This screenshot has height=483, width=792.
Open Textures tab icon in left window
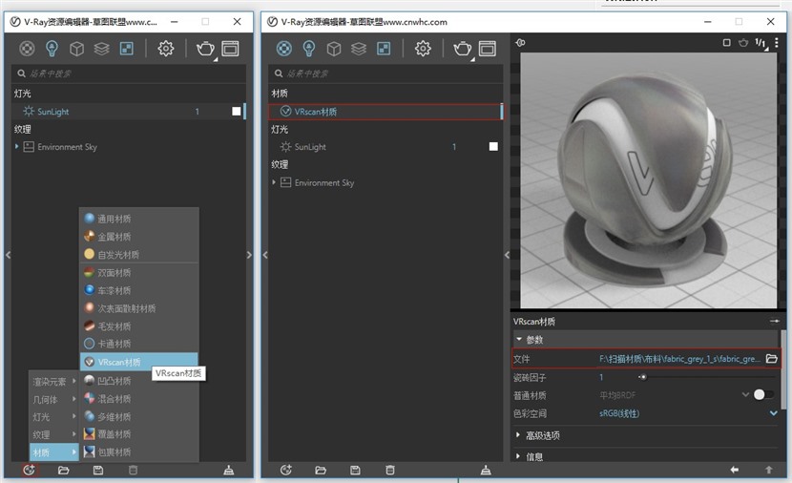tap(126, 49)
